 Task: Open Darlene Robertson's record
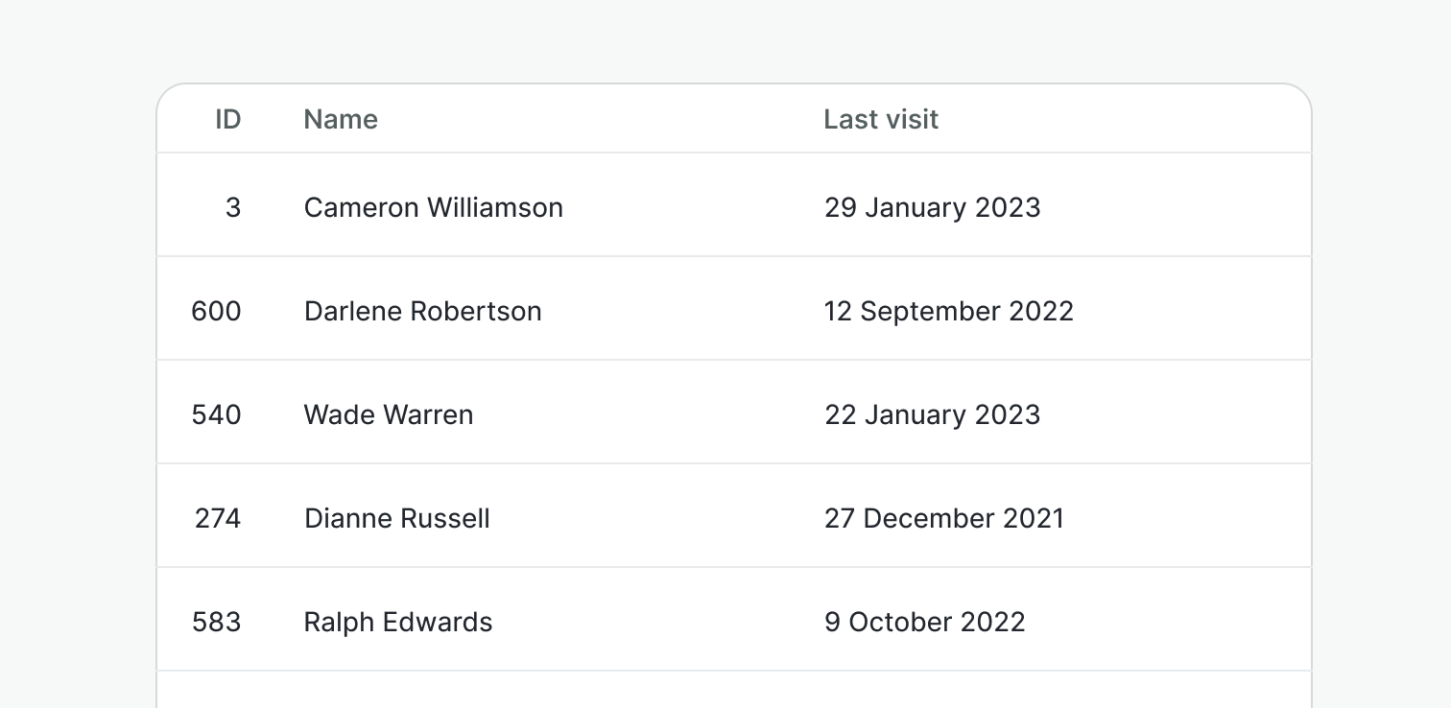coord(422,311)
